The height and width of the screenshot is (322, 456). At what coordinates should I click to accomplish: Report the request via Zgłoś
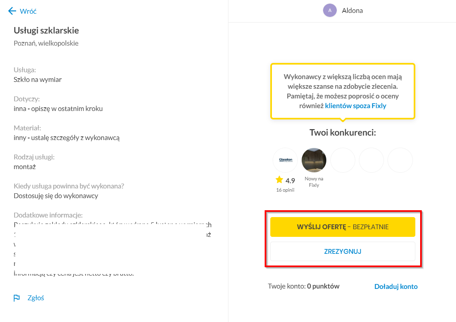coord(36,298)
